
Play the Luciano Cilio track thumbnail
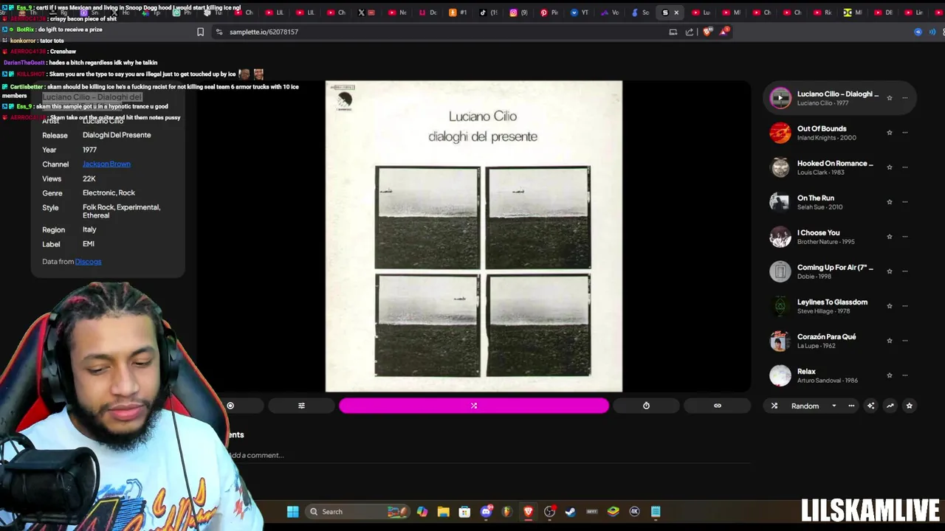(780, 97)
